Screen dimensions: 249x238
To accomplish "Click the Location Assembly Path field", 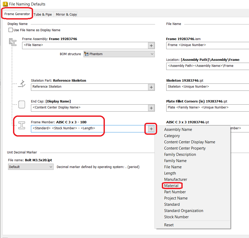I will [208, 66].
